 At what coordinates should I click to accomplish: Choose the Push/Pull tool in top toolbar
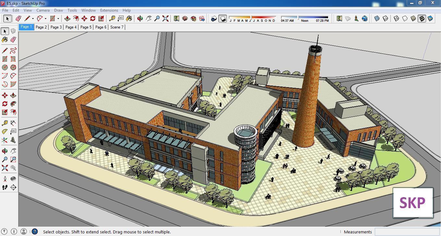[67, 18]
